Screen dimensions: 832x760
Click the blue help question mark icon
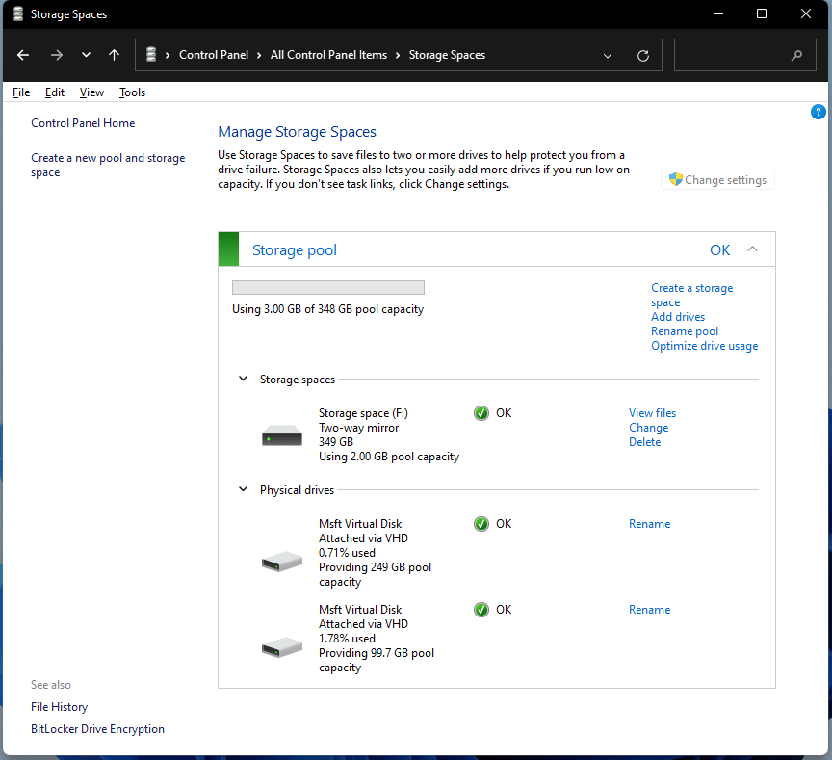[x=819, y=112]
